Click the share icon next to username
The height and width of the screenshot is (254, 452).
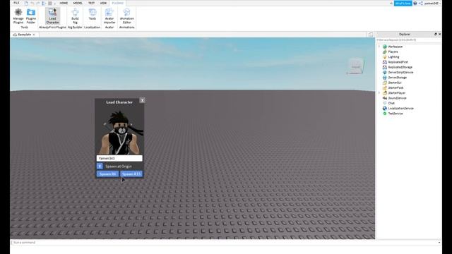click(421, 3)
